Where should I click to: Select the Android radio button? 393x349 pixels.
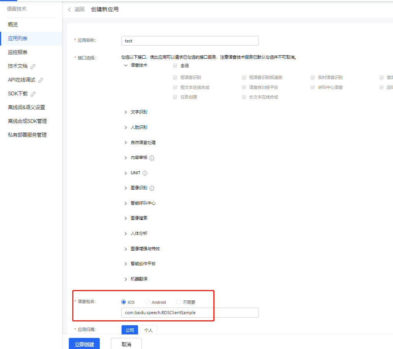(x=148, y=302)
